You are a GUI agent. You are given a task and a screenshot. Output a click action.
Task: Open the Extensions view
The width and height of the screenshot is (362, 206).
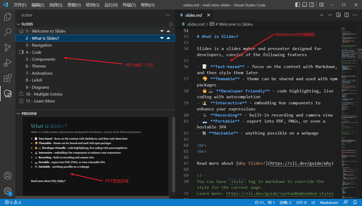click(8, 78)
